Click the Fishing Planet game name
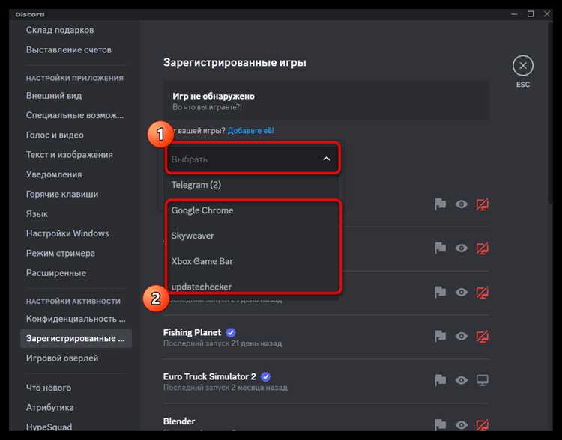The image size is (562, 440). pos(192,332)
